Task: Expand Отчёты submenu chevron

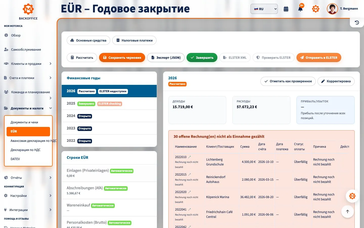Action: pos(51,178)
